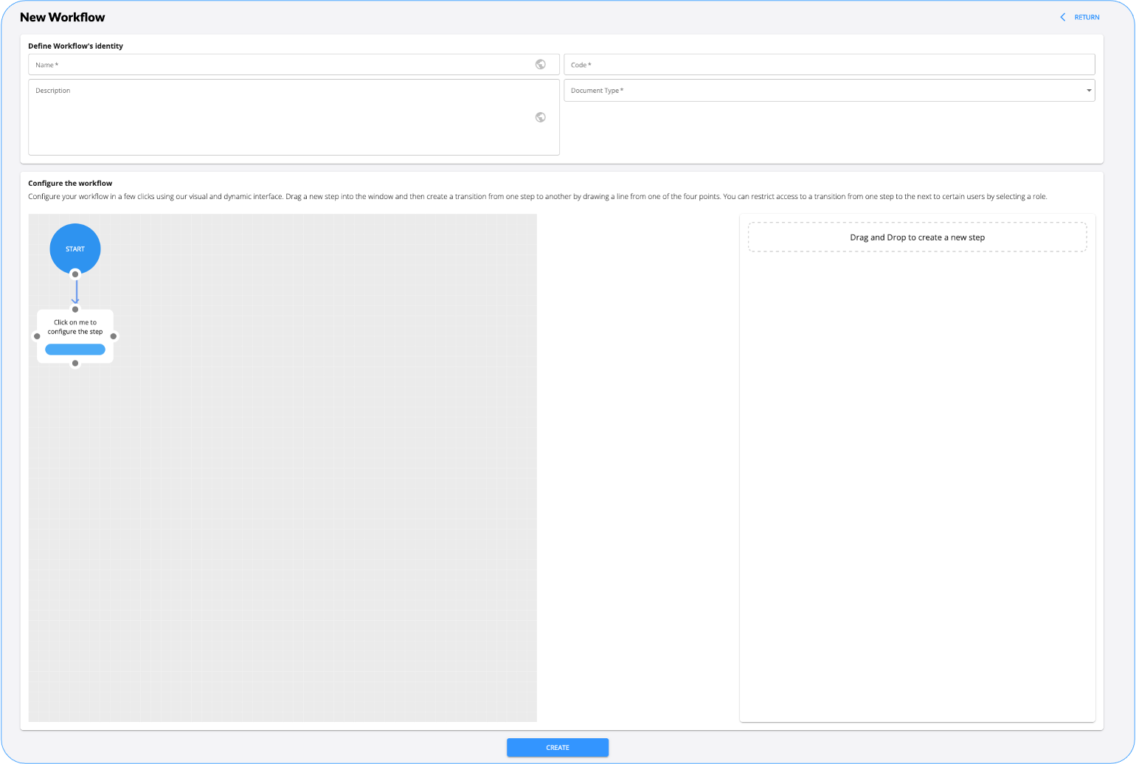The image size is (1136, 764).
Task: Focus the Code input field
Action: 829,64
